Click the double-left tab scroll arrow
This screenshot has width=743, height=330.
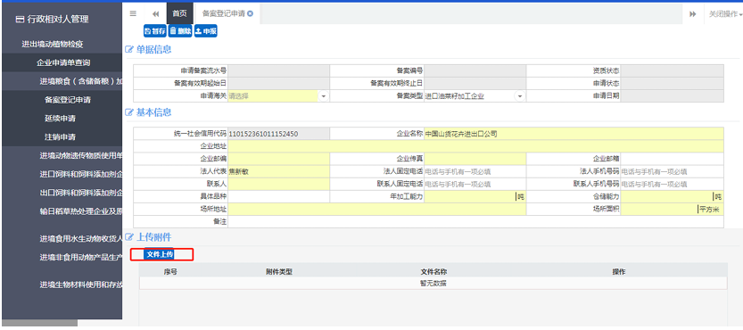point(155,14)
